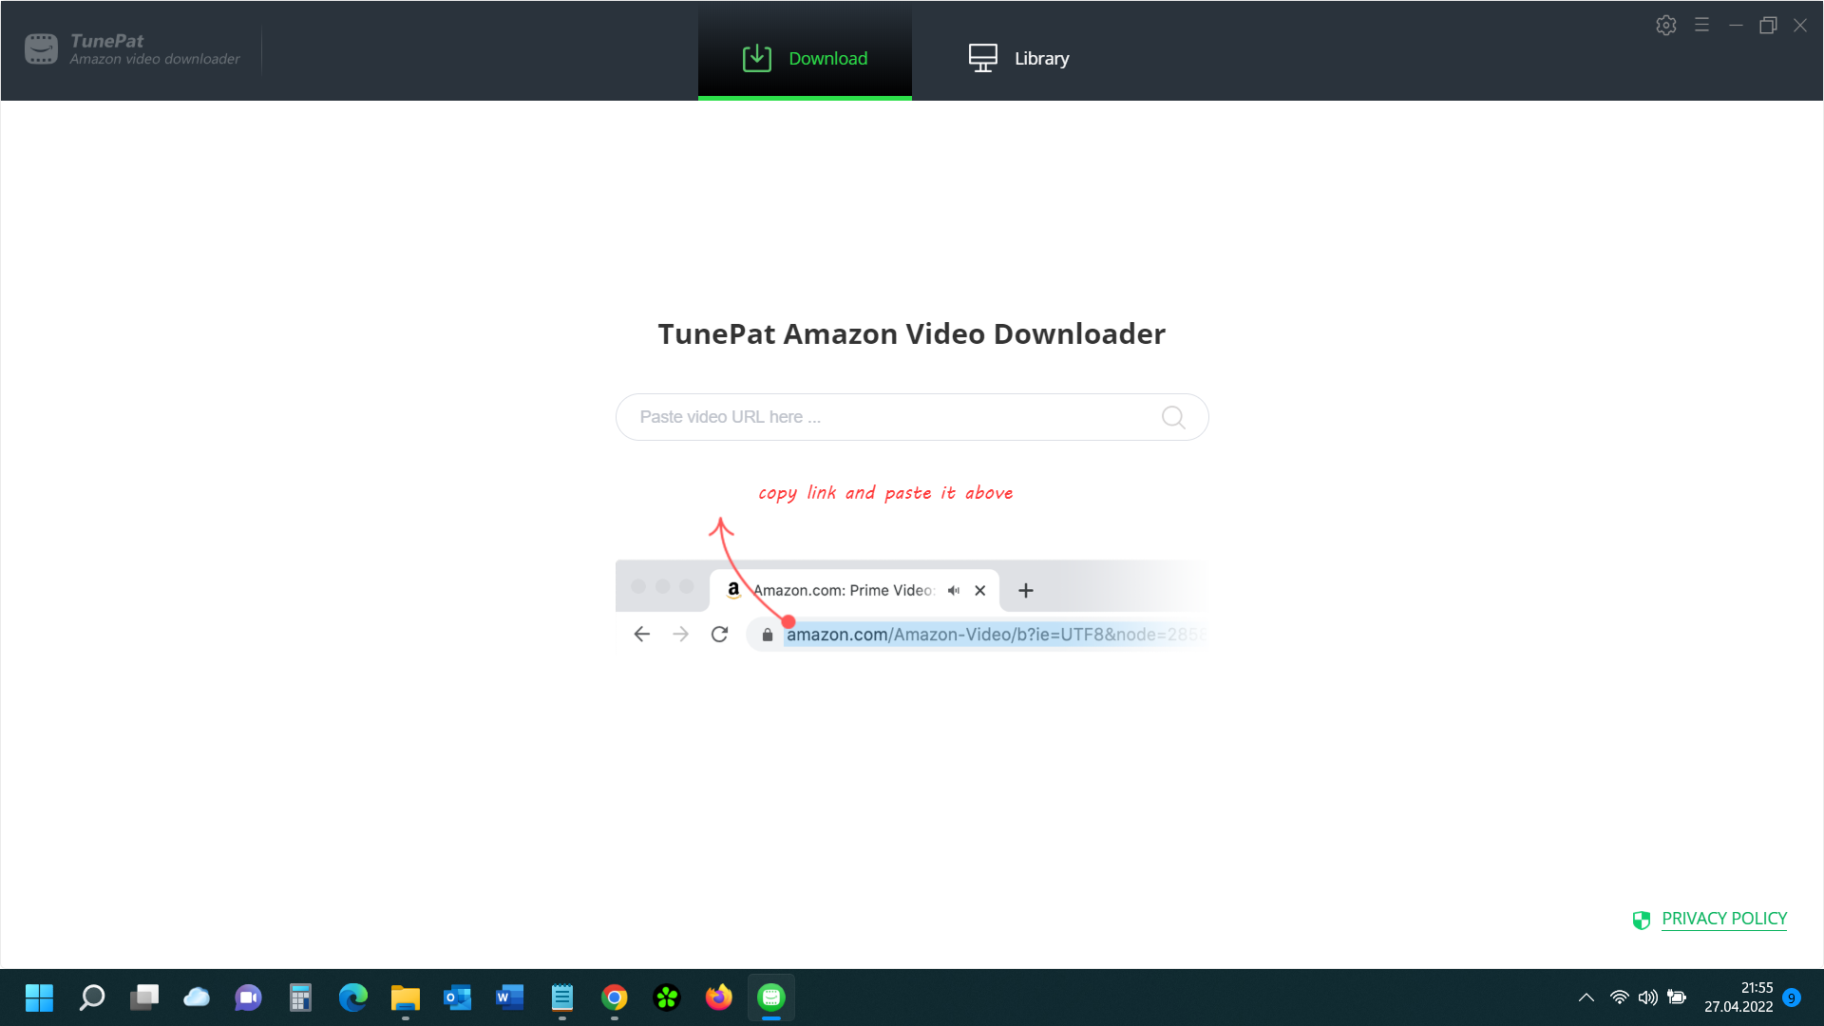Open Notepad from taskbar
The image size is (1824, 1026).
[x=562, y=997]
